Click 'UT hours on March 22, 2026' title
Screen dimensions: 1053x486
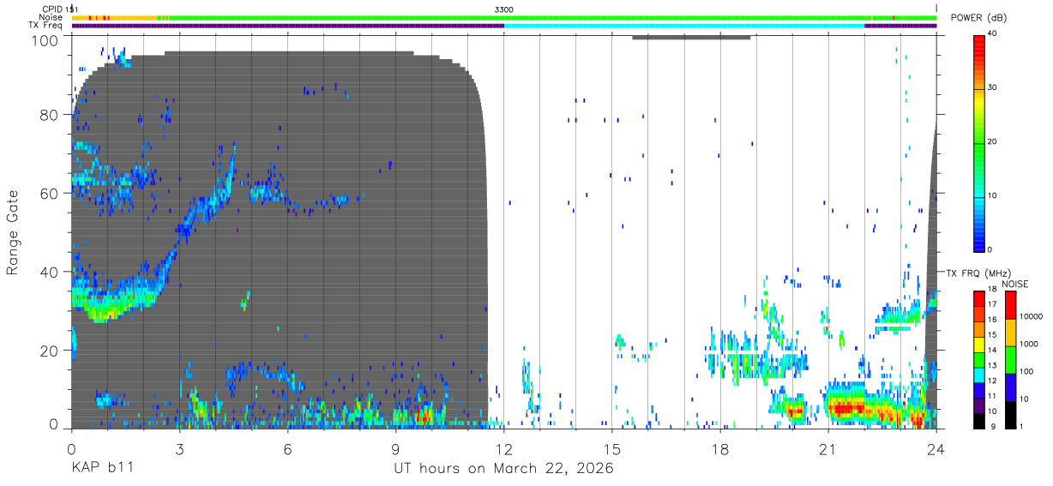(503, 469)
